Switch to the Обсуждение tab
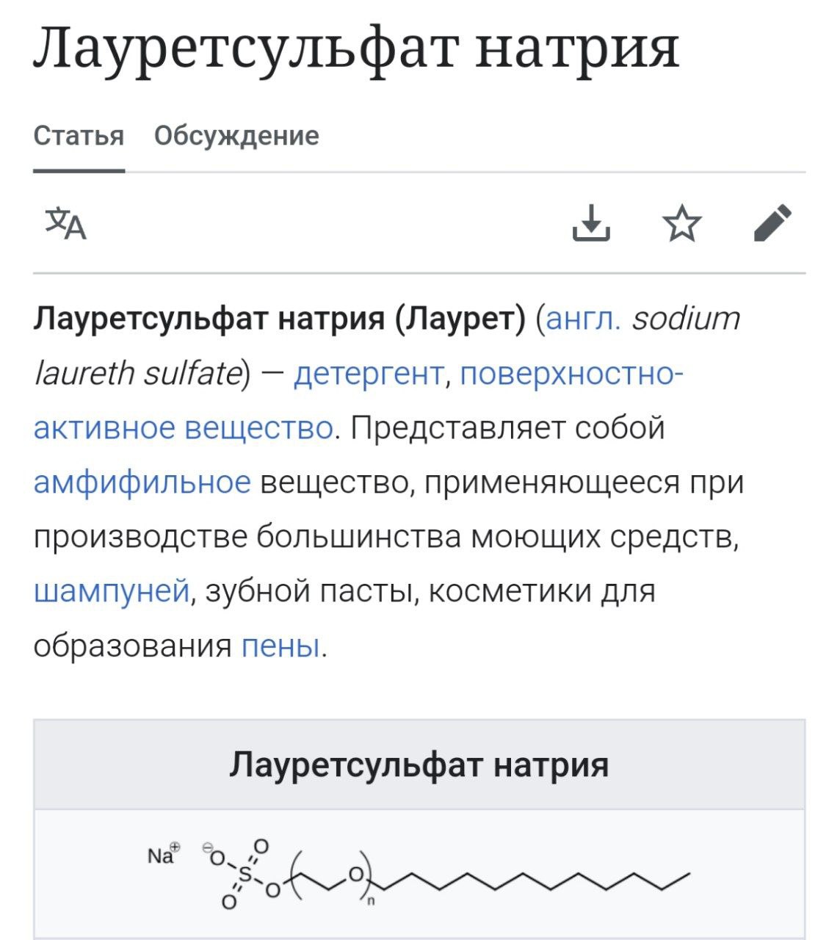 coord(236,136)
